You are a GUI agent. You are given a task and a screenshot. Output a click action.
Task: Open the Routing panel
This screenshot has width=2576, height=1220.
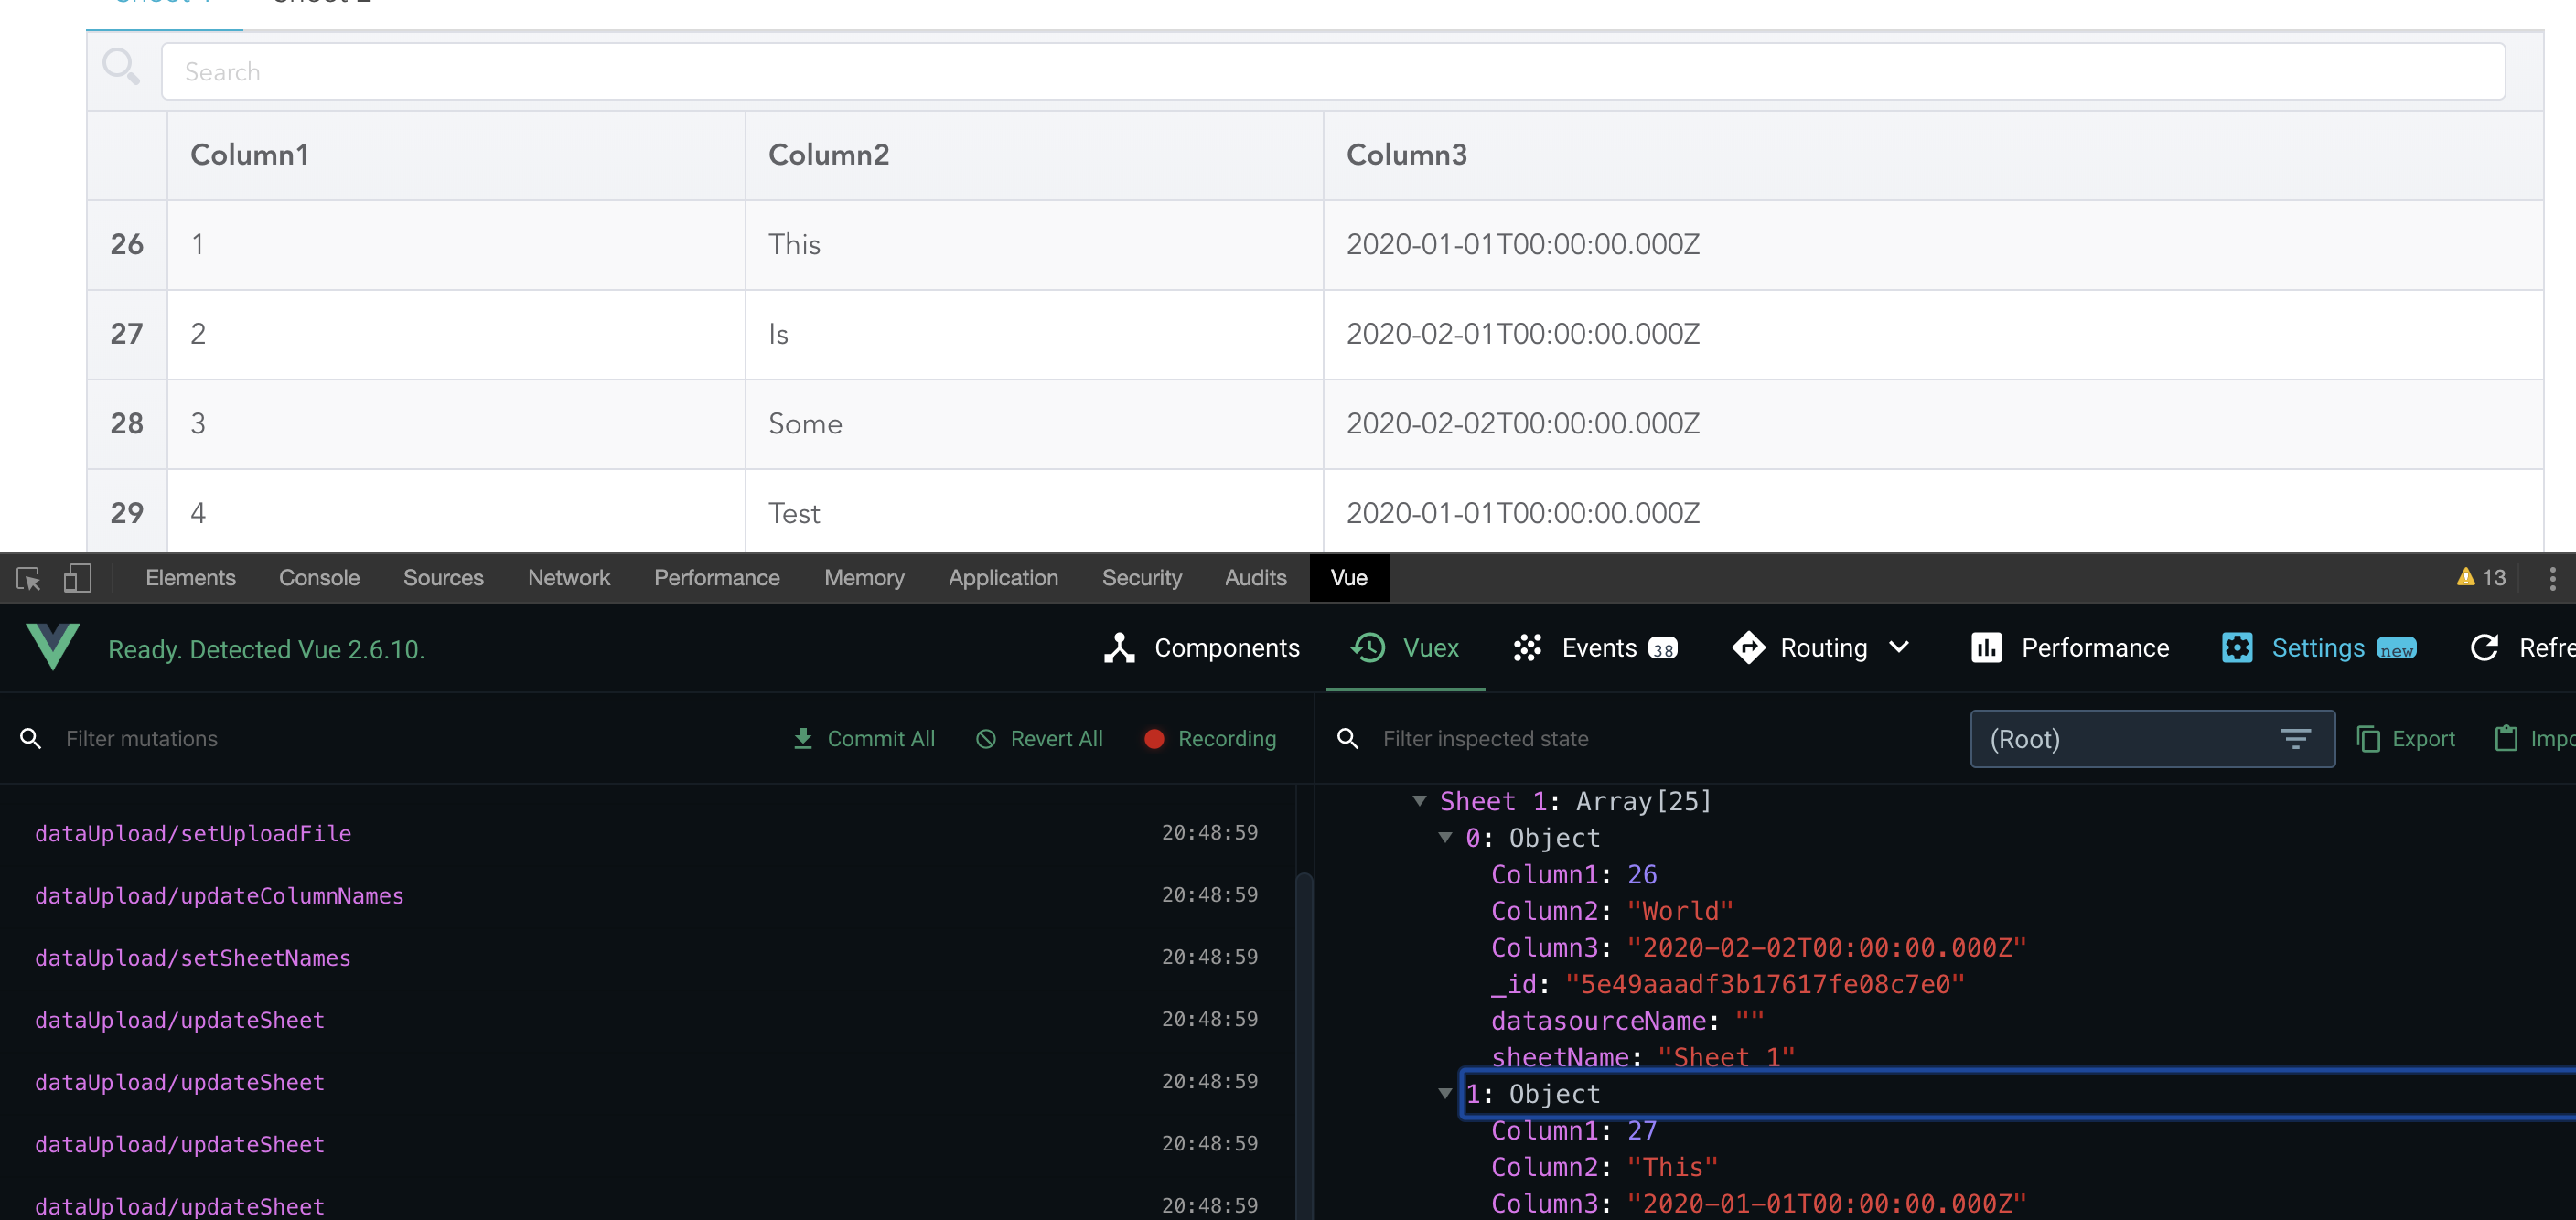coord(1802,648)
